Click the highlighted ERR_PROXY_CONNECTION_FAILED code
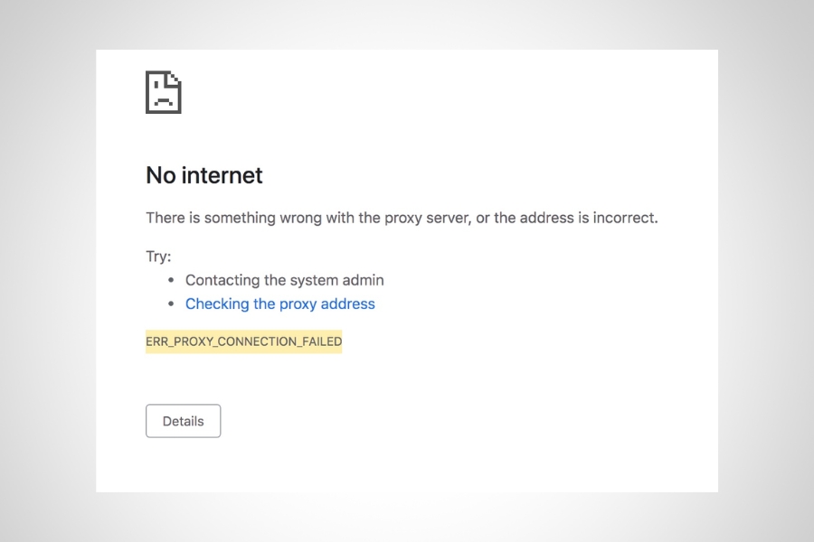The width and height of the screenshot is (814, 542). point(243,341)
